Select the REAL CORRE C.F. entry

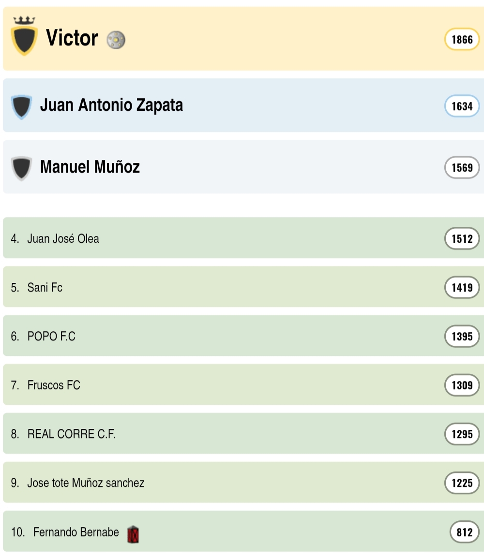[x=72, y=434]
